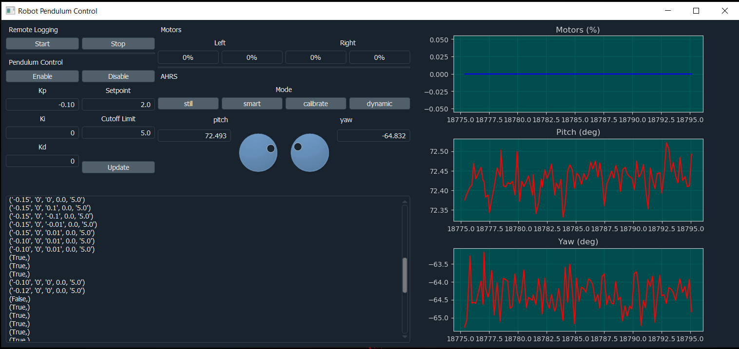Click the log scrollbar down arrow
Screen dimensions: 739x349
pyautogui.click(x=404, y=336)
